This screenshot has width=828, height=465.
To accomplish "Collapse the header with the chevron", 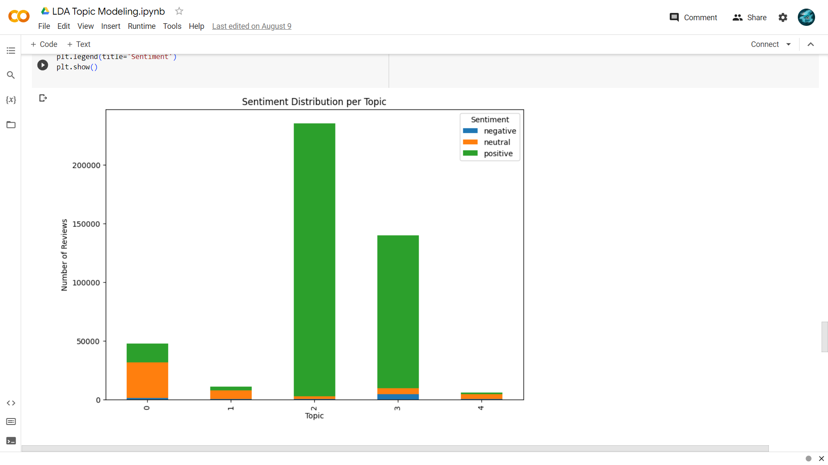I will [811, 44].
